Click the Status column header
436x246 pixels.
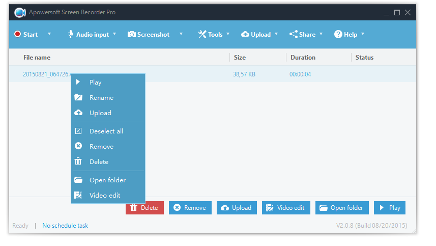[364, 58]
